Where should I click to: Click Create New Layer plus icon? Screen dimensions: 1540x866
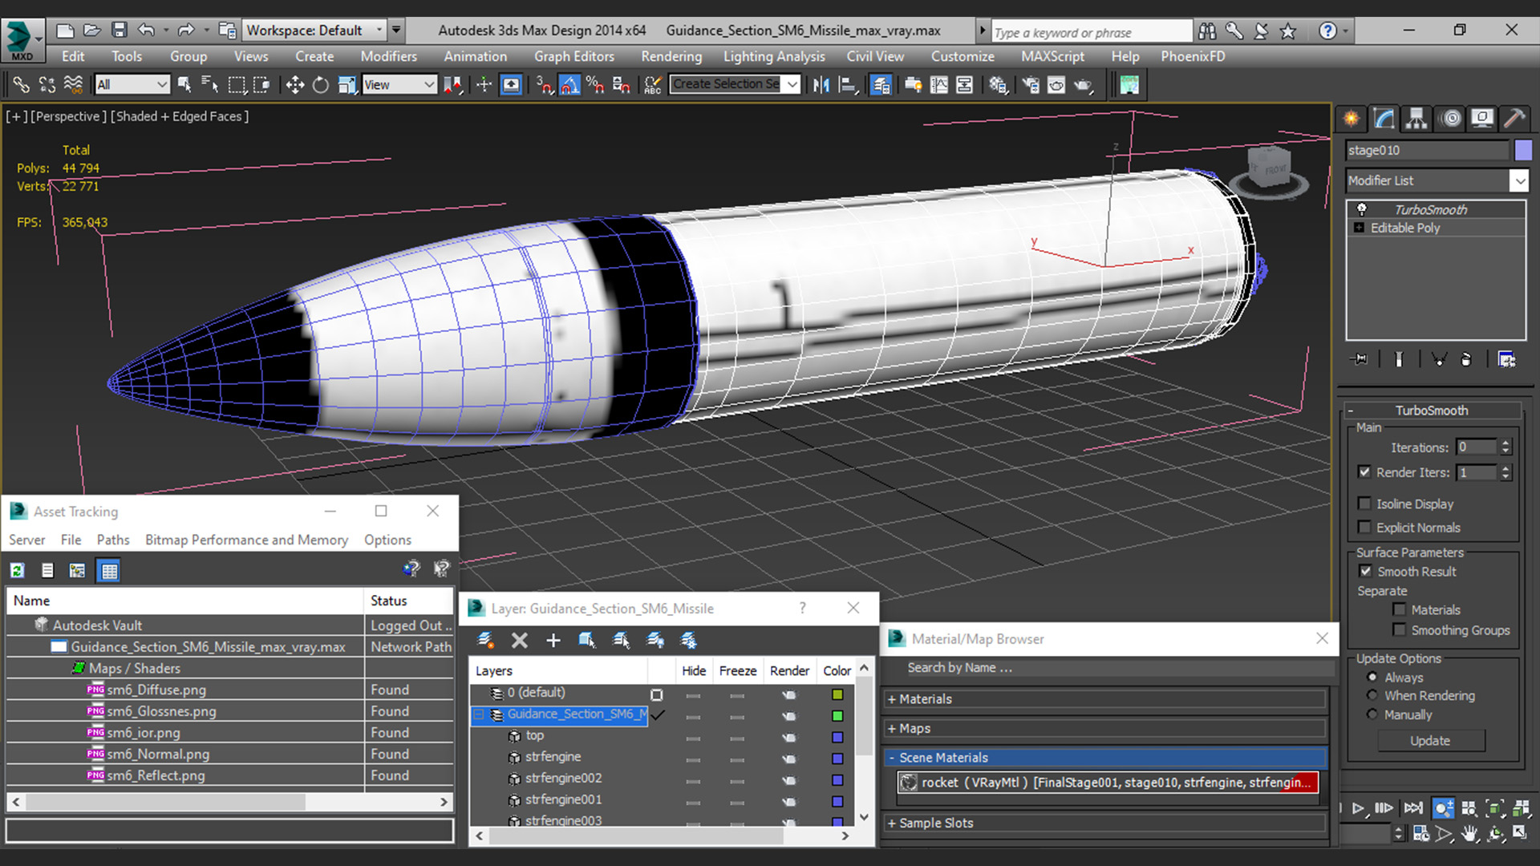tap(553, 640)
